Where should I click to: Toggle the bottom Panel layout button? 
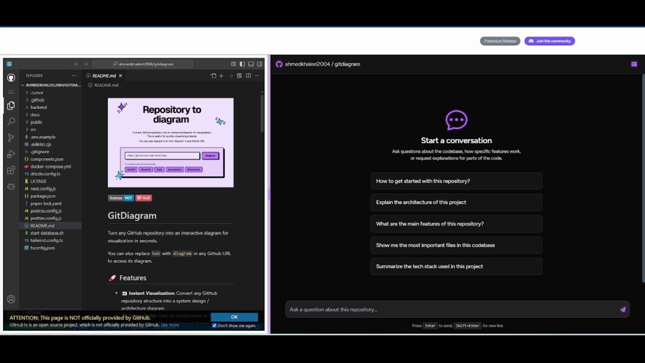coord(251,64)
